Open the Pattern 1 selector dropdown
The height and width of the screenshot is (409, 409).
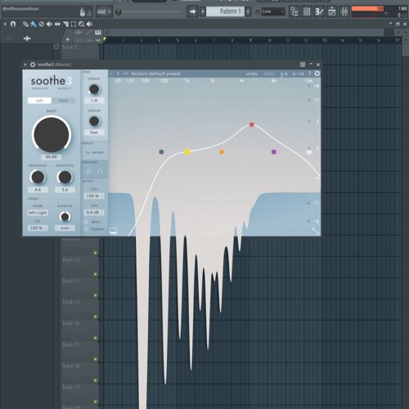(x=225, y=11)
